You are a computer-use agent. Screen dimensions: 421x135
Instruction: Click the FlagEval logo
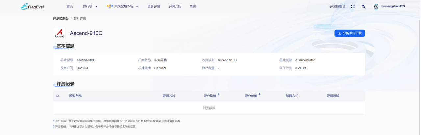tap(32, 7)
